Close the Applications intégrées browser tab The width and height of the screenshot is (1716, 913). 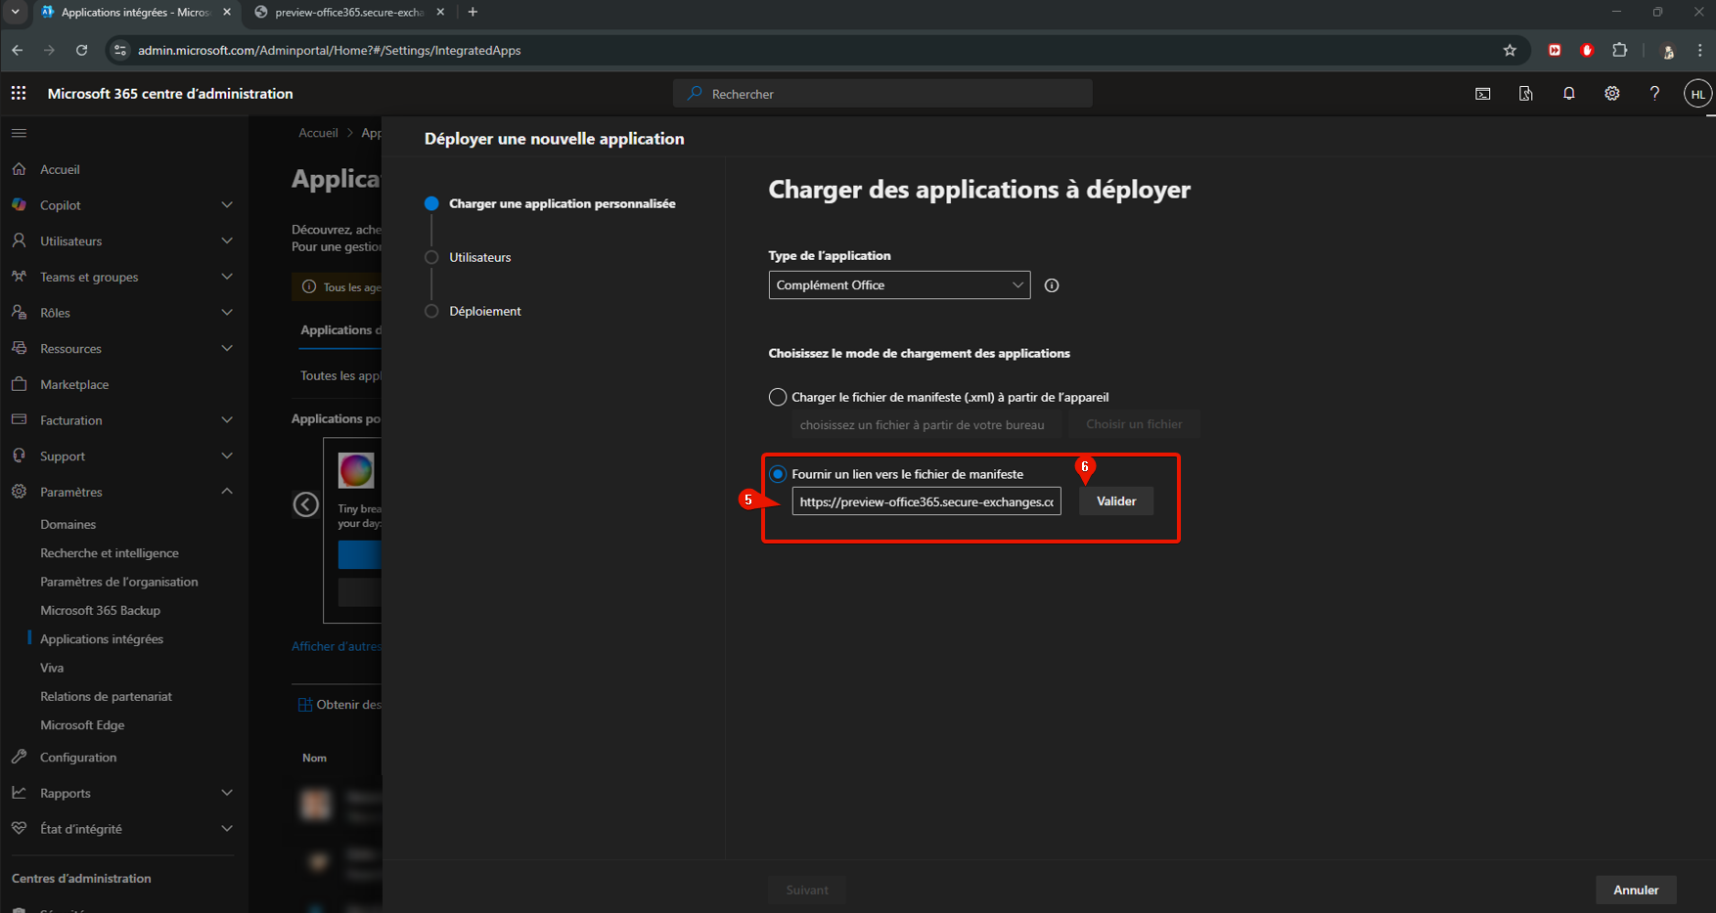tap(227, 12)
